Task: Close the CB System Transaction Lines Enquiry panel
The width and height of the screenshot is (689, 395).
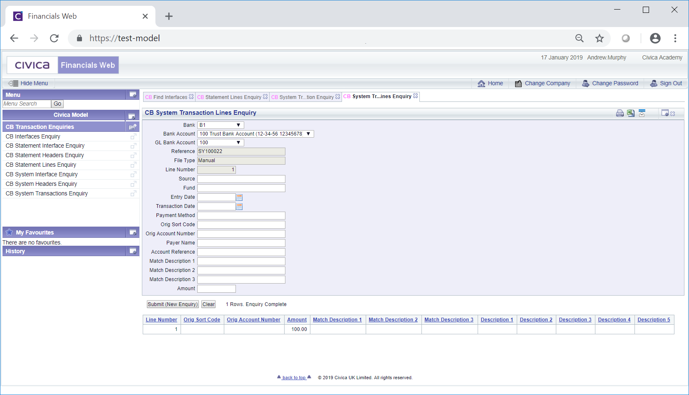Action: (x=673, y=114)
